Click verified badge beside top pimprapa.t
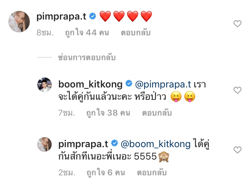 pos(92,16)
